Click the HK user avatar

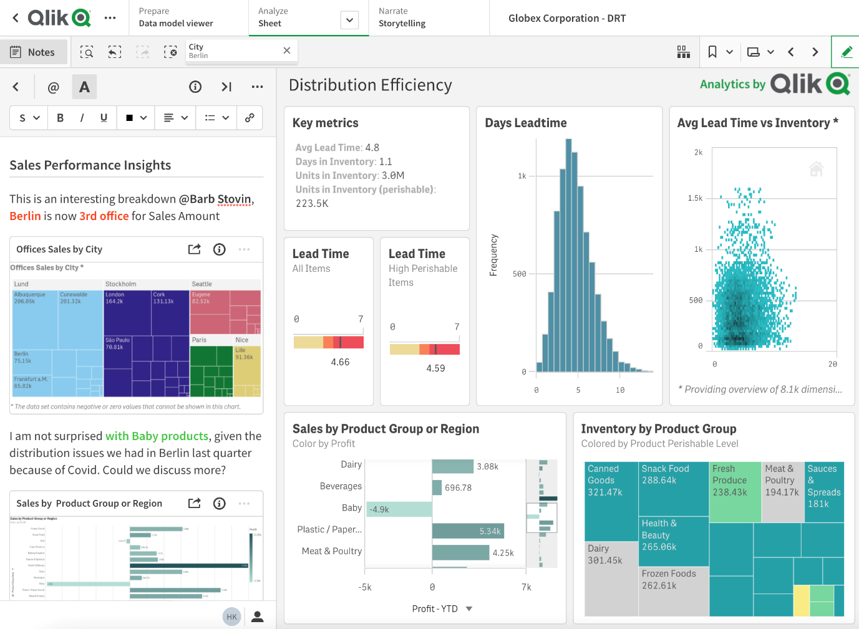coord(232,617)
